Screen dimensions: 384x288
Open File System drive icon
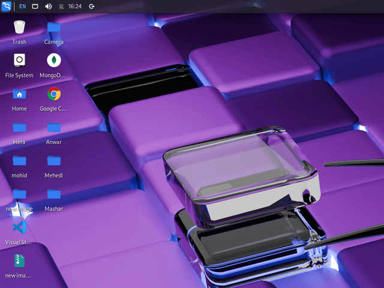[19, 61]
